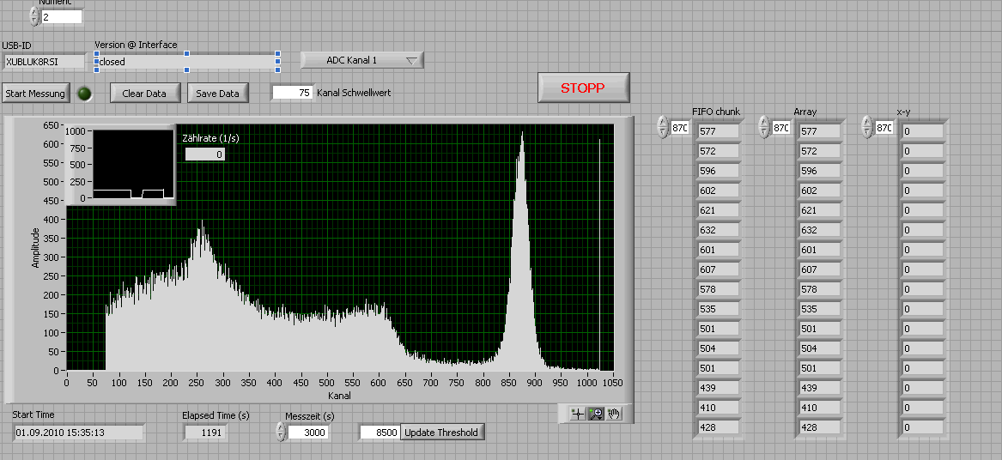Click the green LED indicator beside Start Messung

[x=84, y=94]
